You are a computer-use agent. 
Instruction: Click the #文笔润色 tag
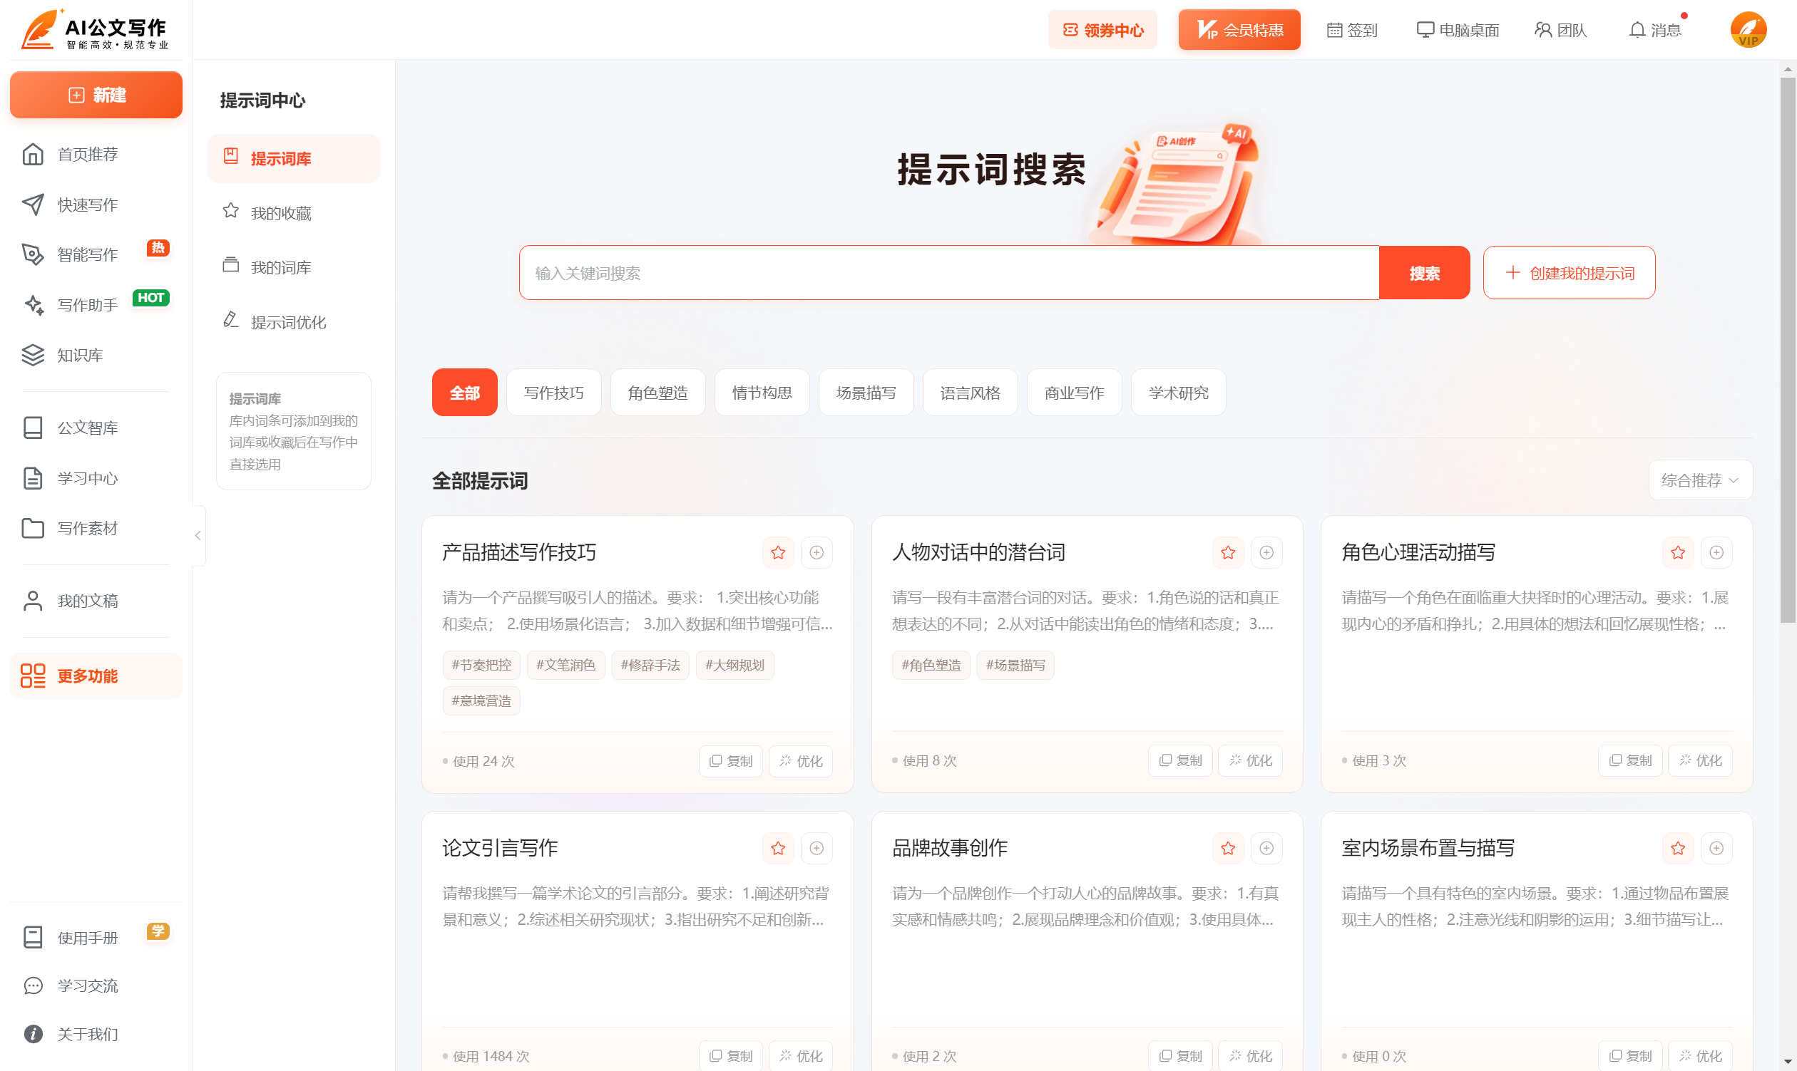(x=565, y=665)
